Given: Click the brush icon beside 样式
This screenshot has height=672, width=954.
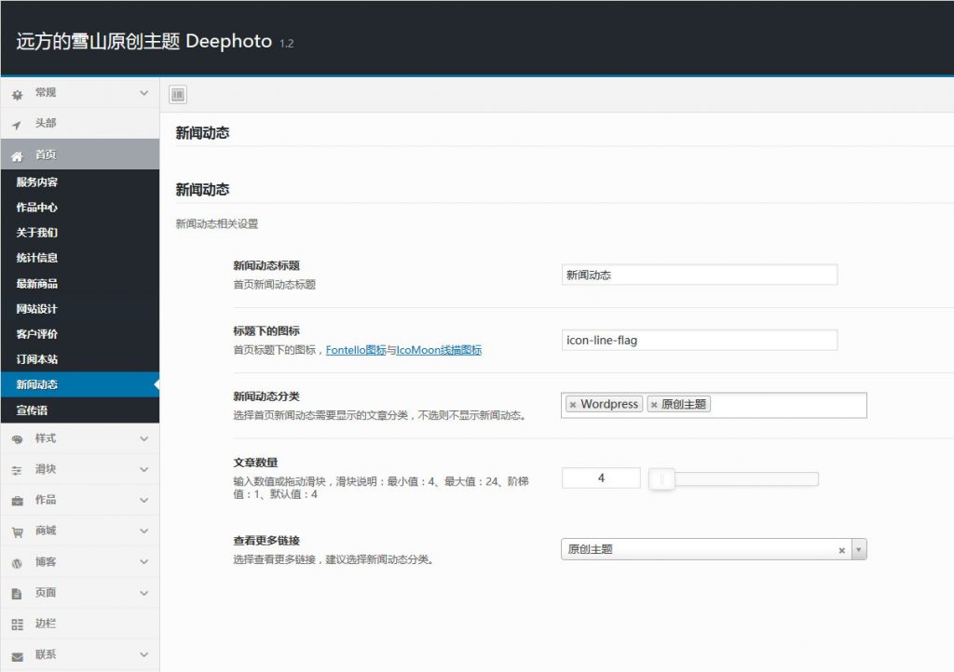Looking at the screenshot, I should [16, 437].
